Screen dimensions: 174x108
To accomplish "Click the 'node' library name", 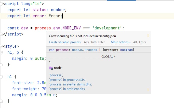I will point(58,68).
